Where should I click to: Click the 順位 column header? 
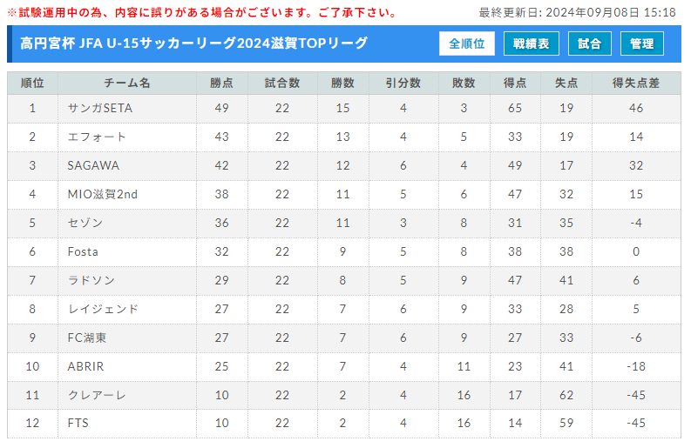click(x=32, y=84)
